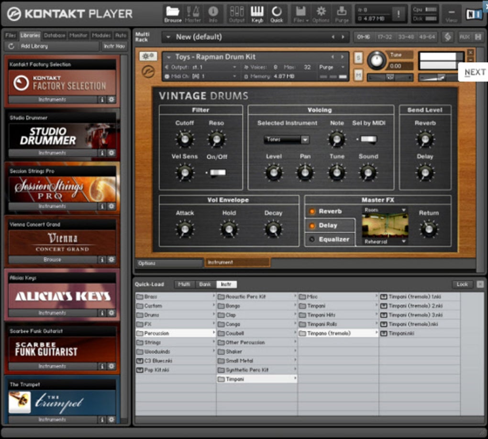This screenshot has height=439, width=488.
Task: Toggle the Reverb master FX power button
Action: point(312,212)
